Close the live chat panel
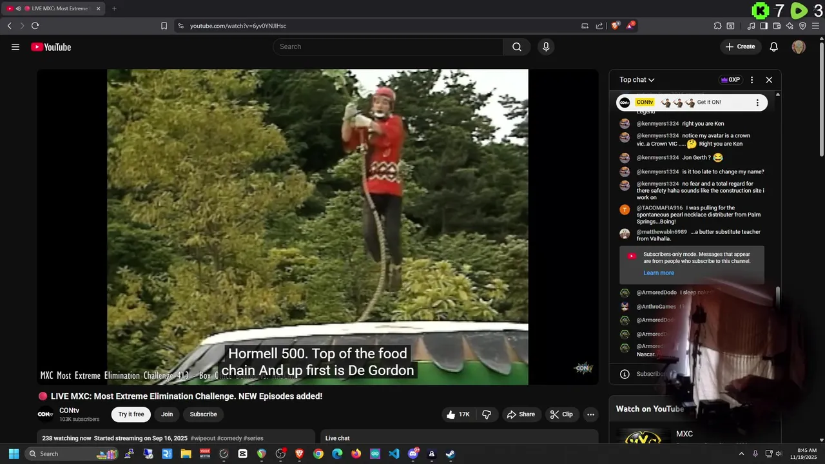825x464 pixels. click(769, 80)
